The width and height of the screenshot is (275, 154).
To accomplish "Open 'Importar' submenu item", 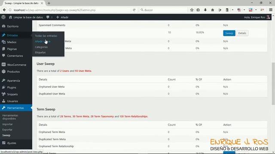I will pyautogui.click(x=7, y=124).
